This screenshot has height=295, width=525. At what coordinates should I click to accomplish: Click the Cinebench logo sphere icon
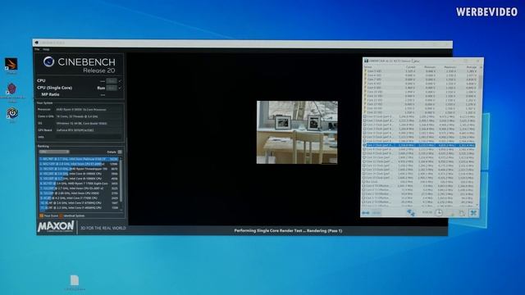[49, 61]
